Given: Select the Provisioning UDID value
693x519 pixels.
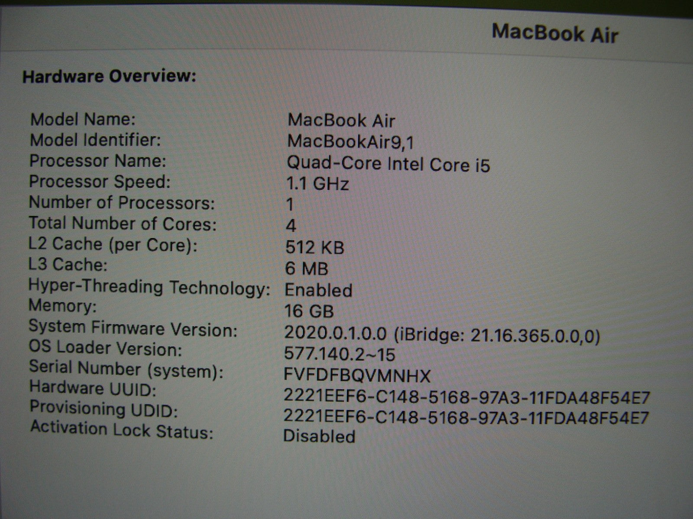Looking at the screenshot, I should pos(466,418).
